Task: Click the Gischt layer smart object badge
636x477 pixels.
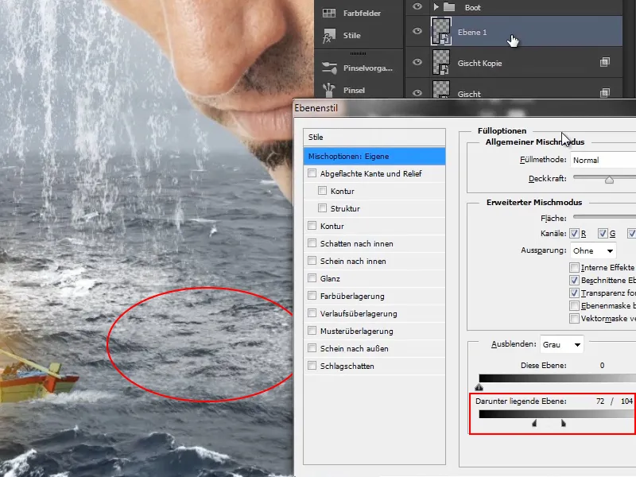Action: click(x=604, y=93)
